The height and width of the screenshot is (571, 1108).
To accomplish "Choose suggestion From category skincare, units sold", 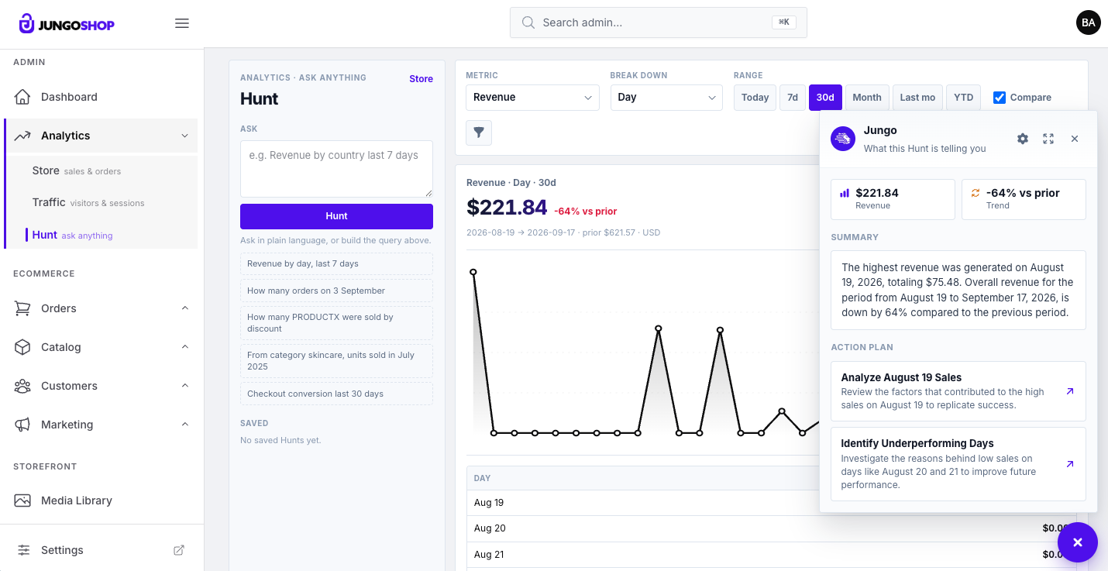I will pos(336,361).
